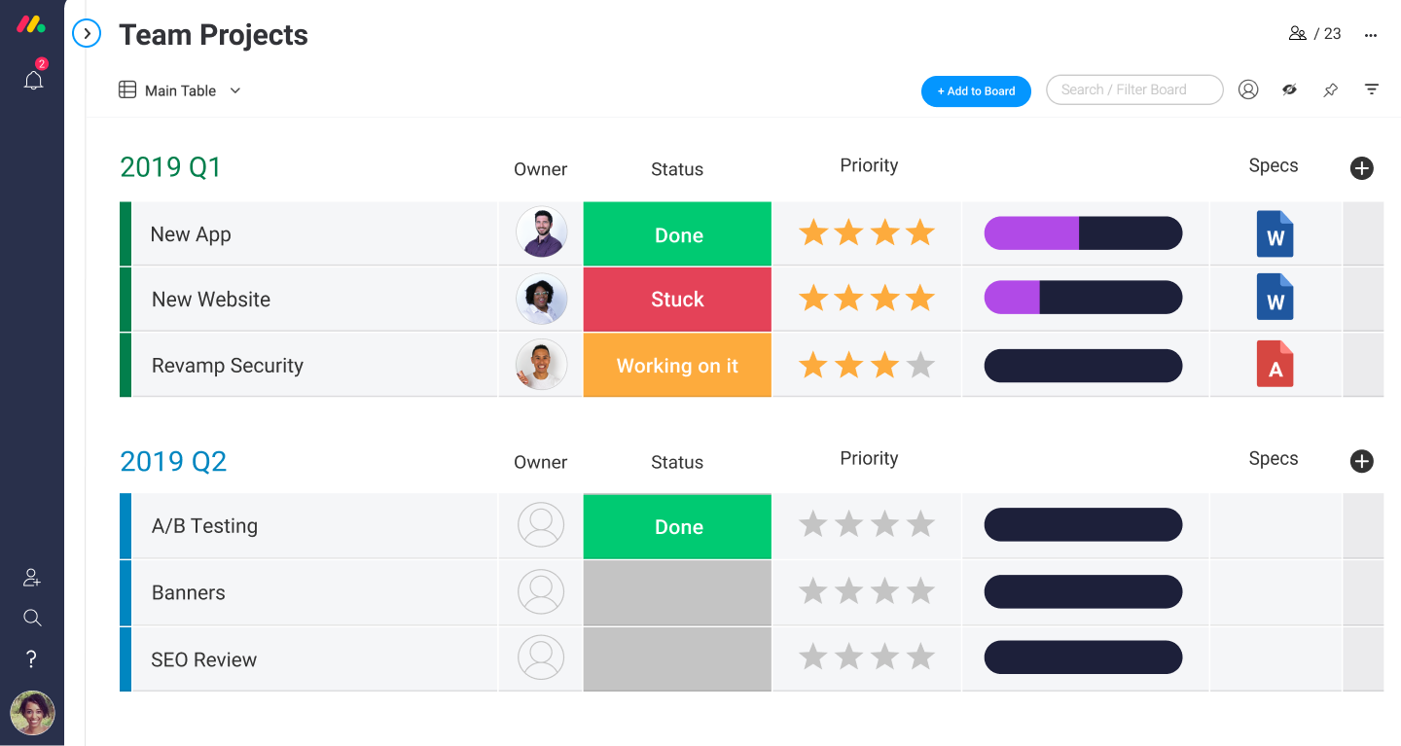Screen dimensions: 1401x746
Task: Click the person filter icon
Action: pos(1248,89)
